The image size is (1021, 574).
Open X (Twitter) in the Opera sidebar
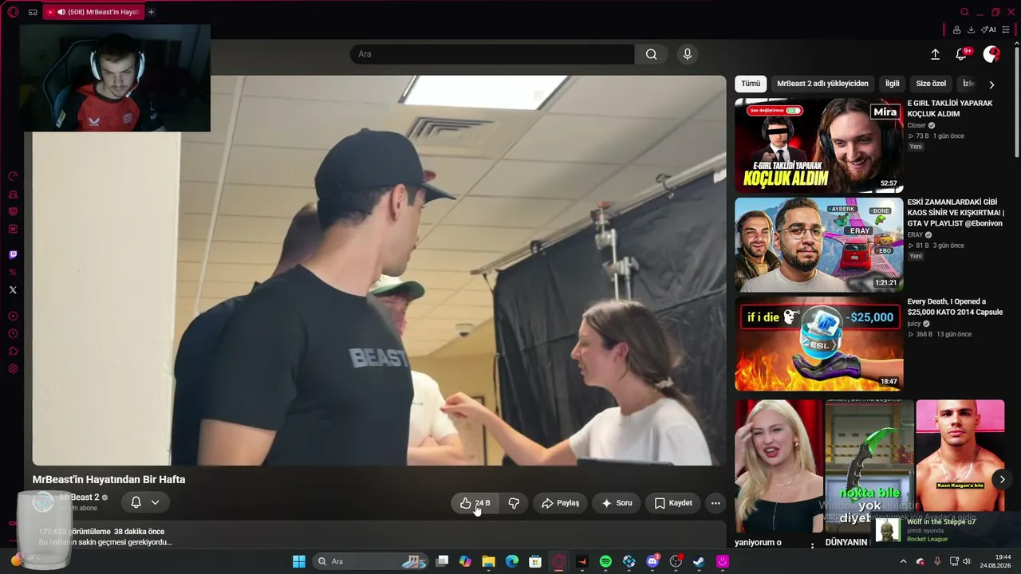[13, 290]
